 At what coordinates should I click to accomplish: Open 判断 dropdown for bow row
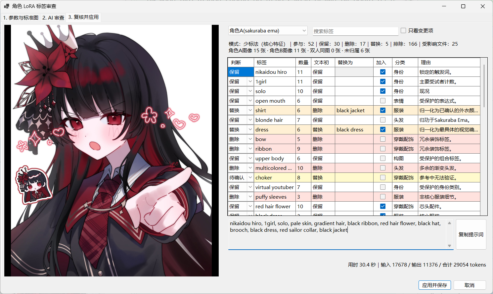pyautogui.click(x=250, y=139)
